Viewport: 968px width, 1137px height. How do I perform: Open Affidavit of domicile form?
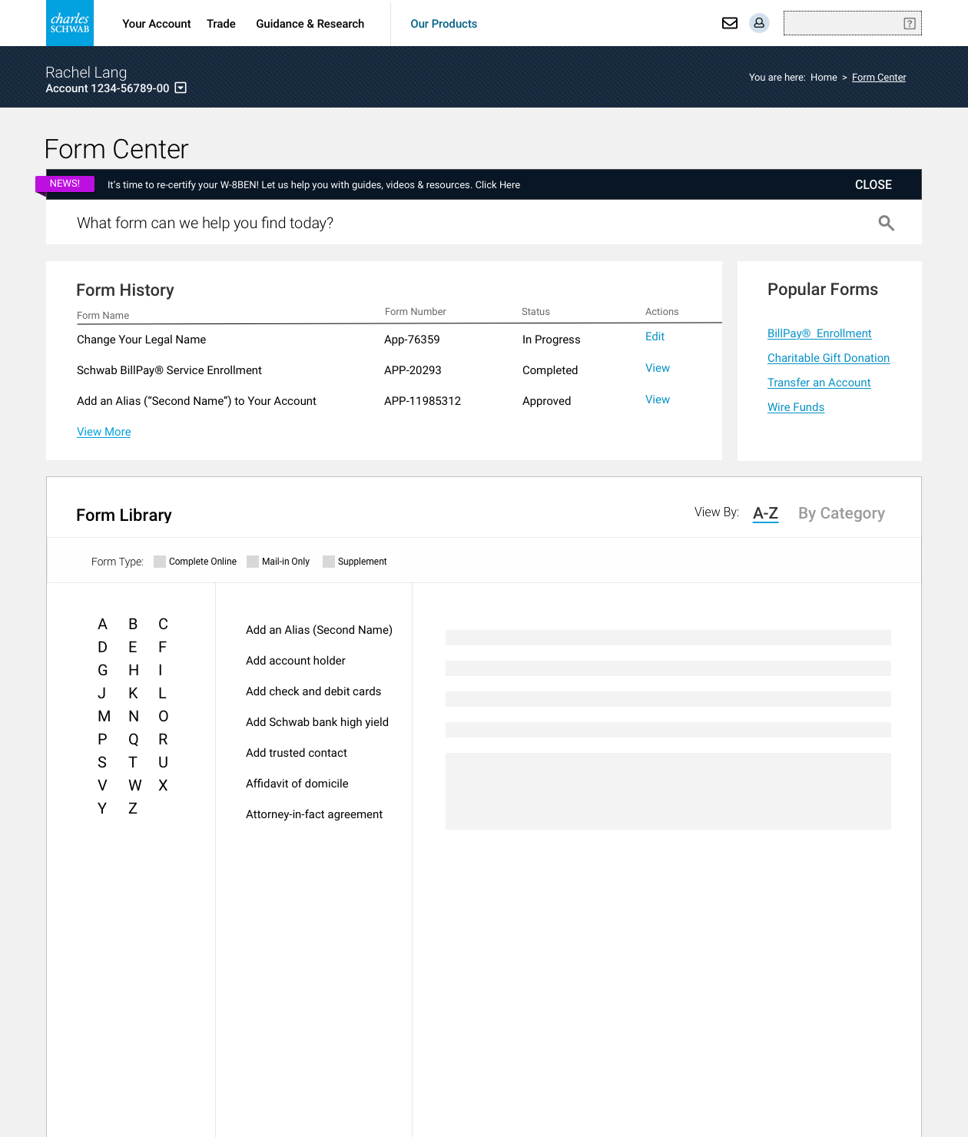pos(297,784)
